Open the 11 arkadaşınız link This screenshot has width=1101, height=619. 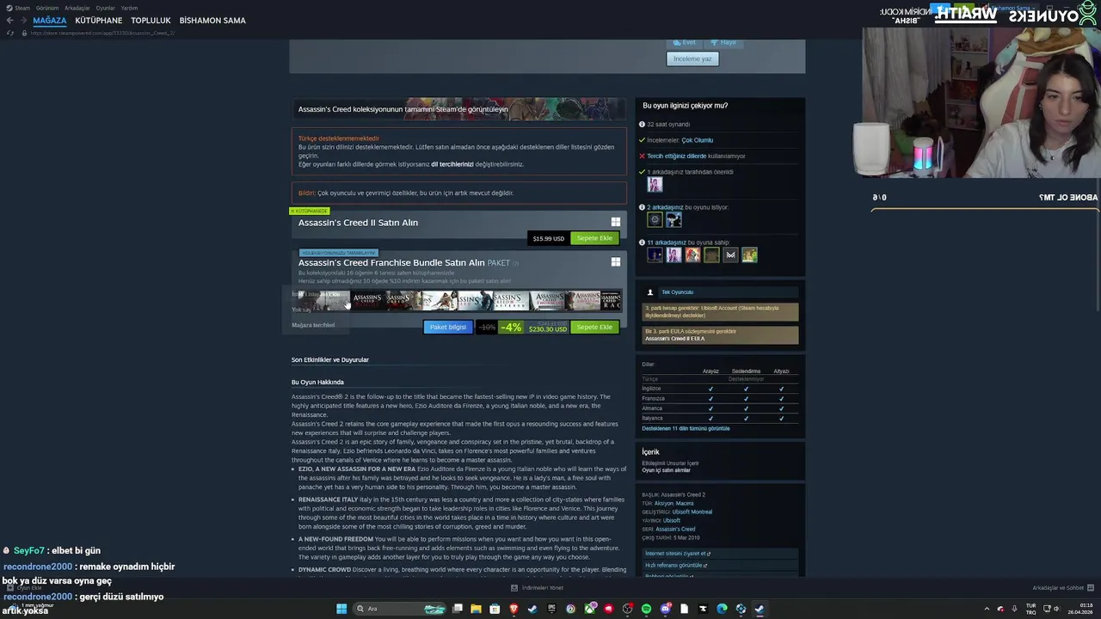click(667, 242)
